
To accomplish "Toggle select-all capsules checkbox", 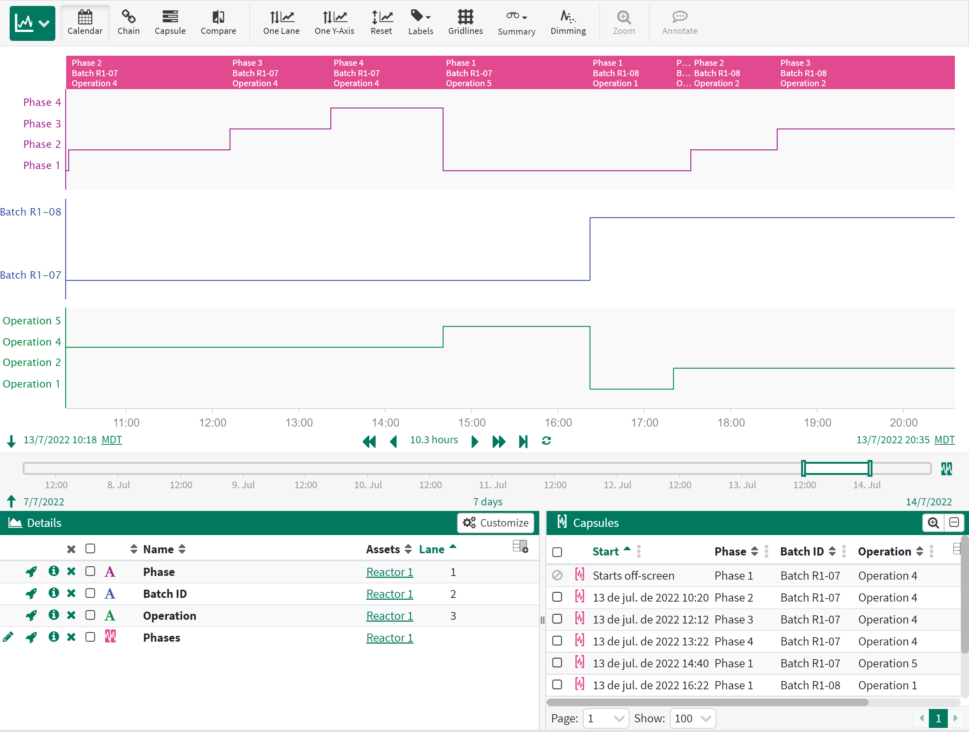I will [x=557, y=552].
